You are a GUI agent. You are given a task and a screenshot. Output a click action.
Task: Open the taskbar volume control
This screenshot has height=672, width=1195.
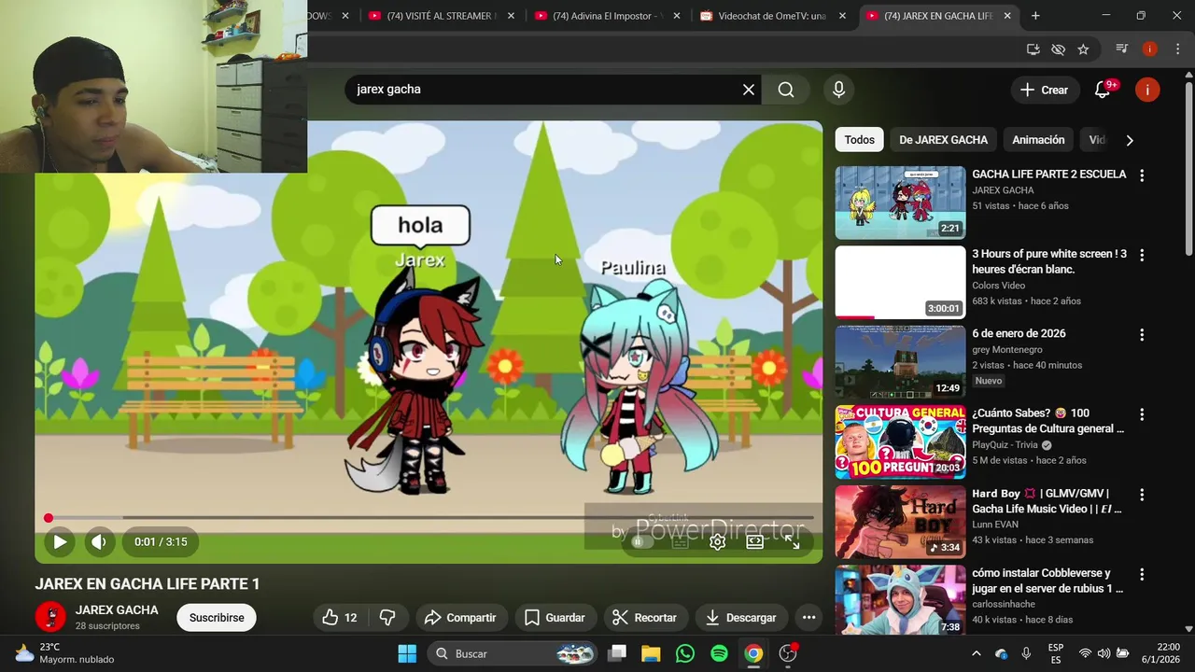1103,653
